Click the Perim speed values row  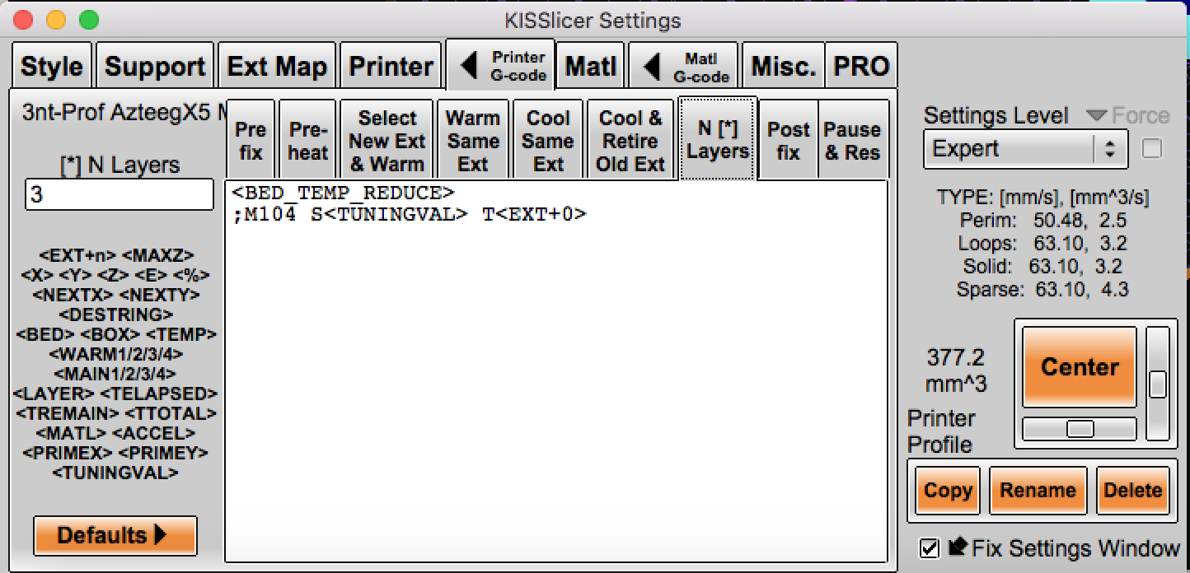click(x=1043, y=221)
